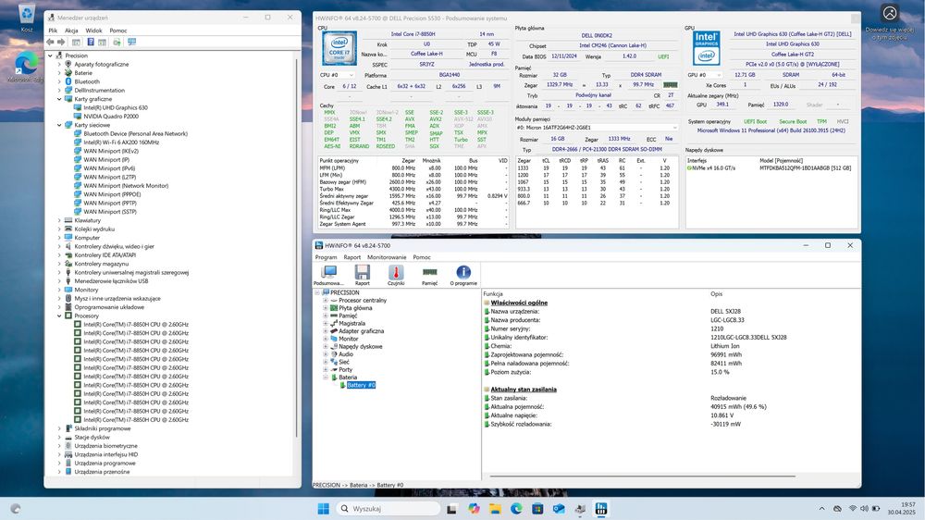Open the Plik menu in Device Manager

53,31
